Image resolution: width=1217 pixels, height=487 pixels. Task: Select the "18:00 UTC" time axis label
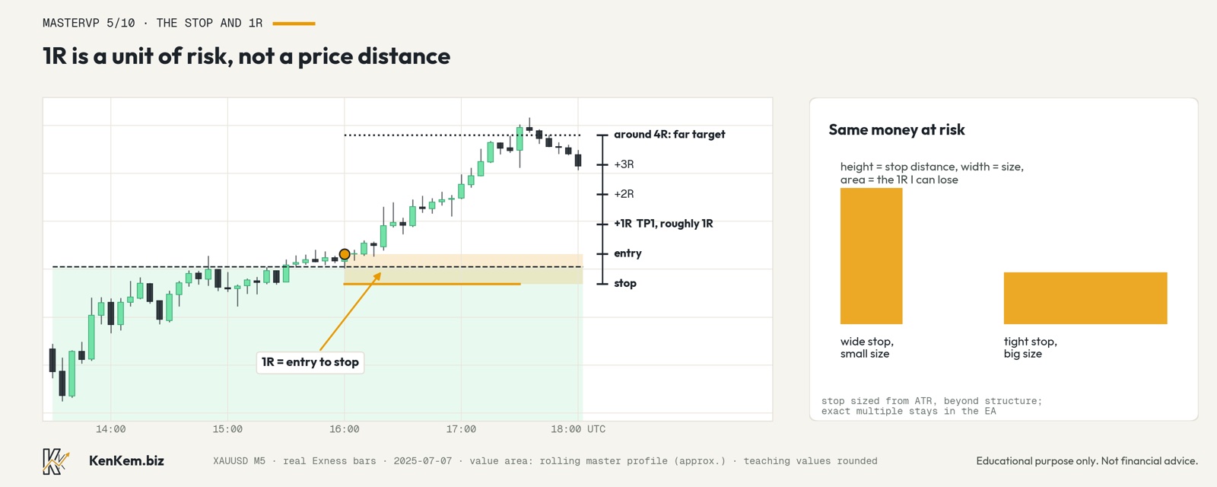coord(578,429)
